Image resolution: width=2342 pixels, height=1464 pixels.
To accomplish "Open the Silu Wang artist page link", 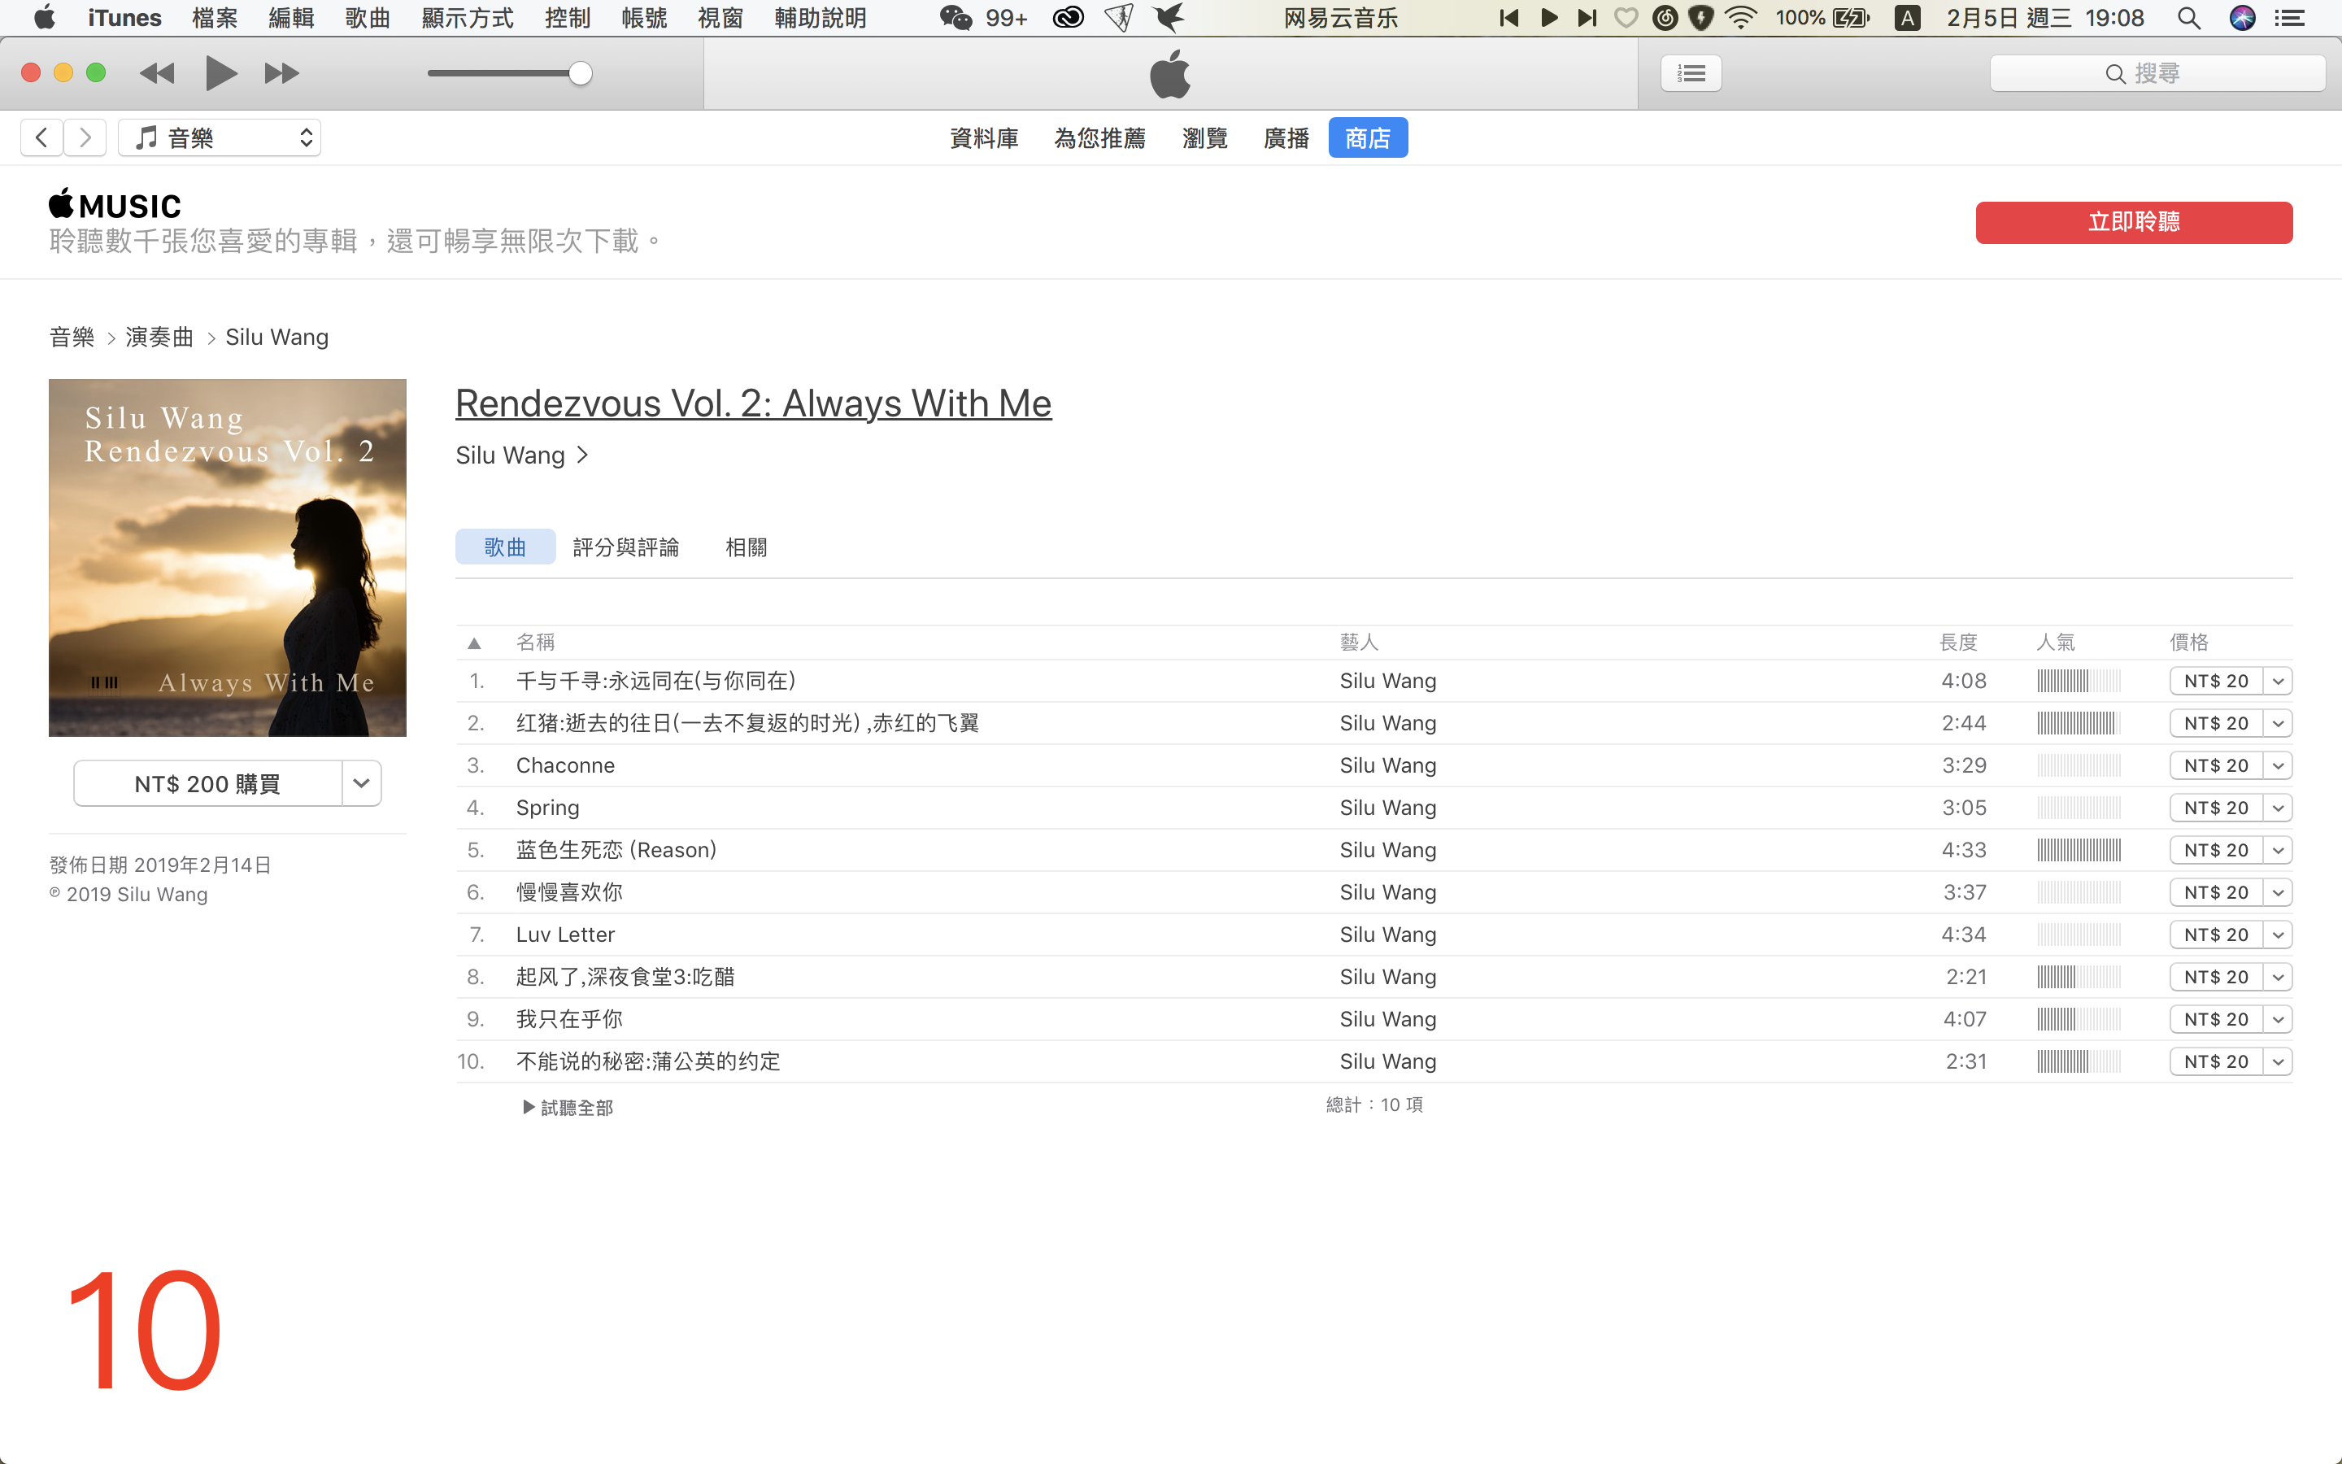I will (x=521, y=455).
